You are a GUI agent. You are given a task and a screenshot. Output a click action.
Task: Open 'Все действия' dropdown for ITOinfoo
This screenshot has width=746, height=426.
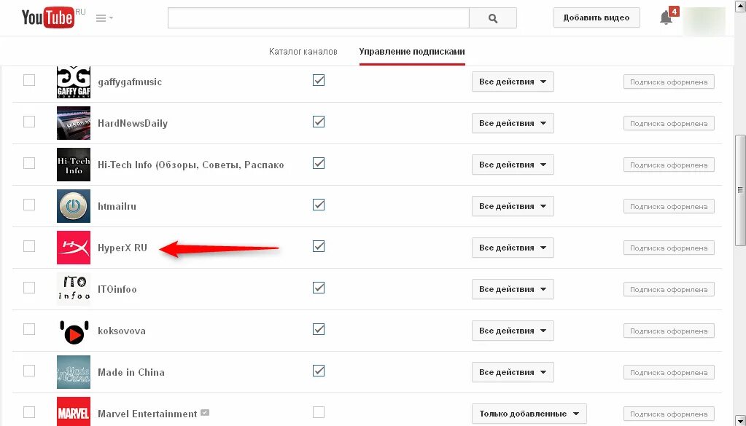[x=513, y=289]
